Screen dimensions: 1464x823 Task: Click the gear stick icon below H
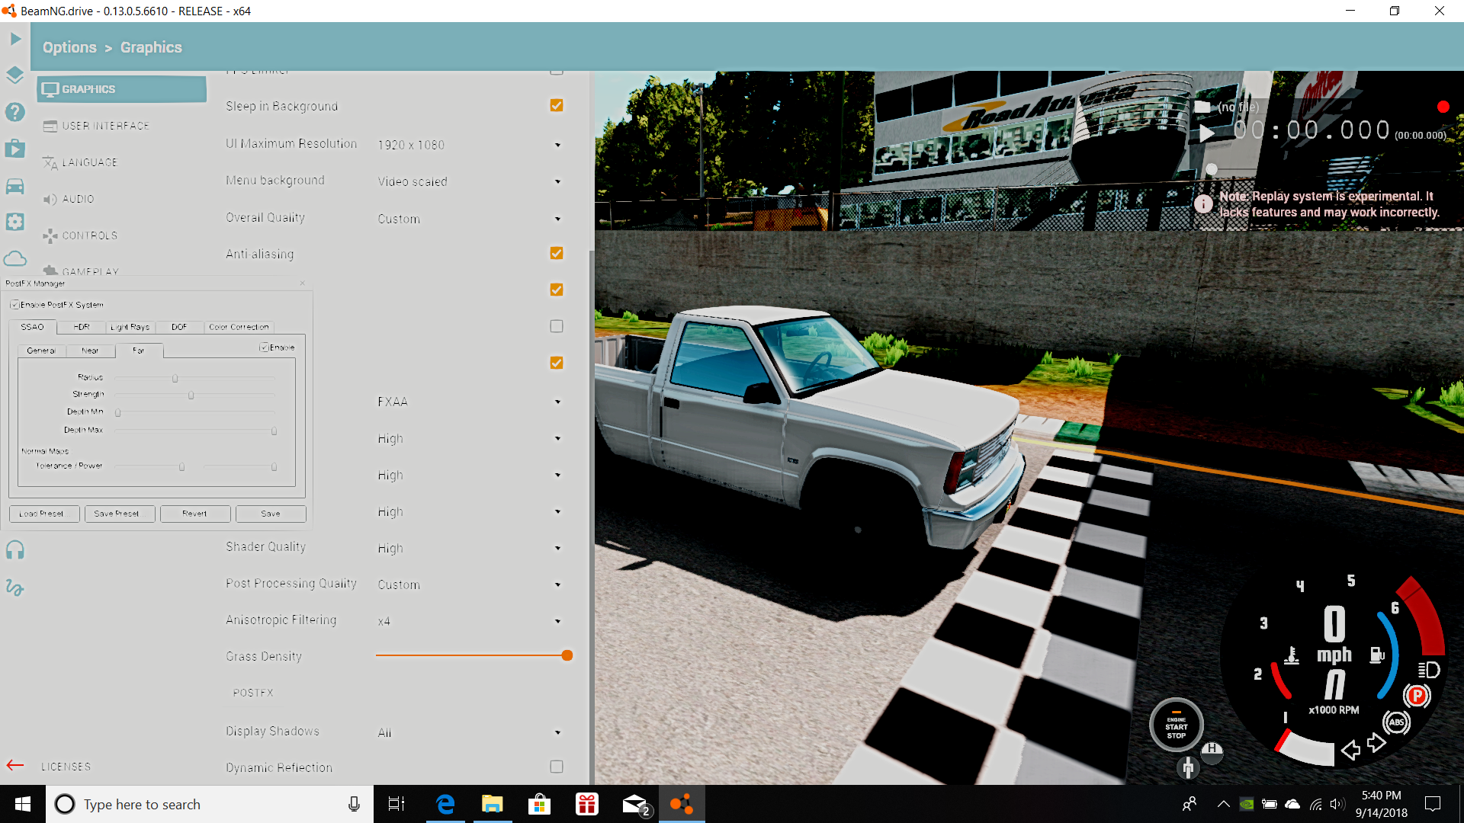tap(1188, 767)
